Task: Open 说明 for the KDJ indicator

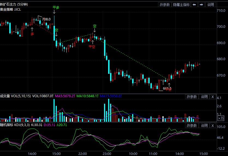Action: point(204,126)
